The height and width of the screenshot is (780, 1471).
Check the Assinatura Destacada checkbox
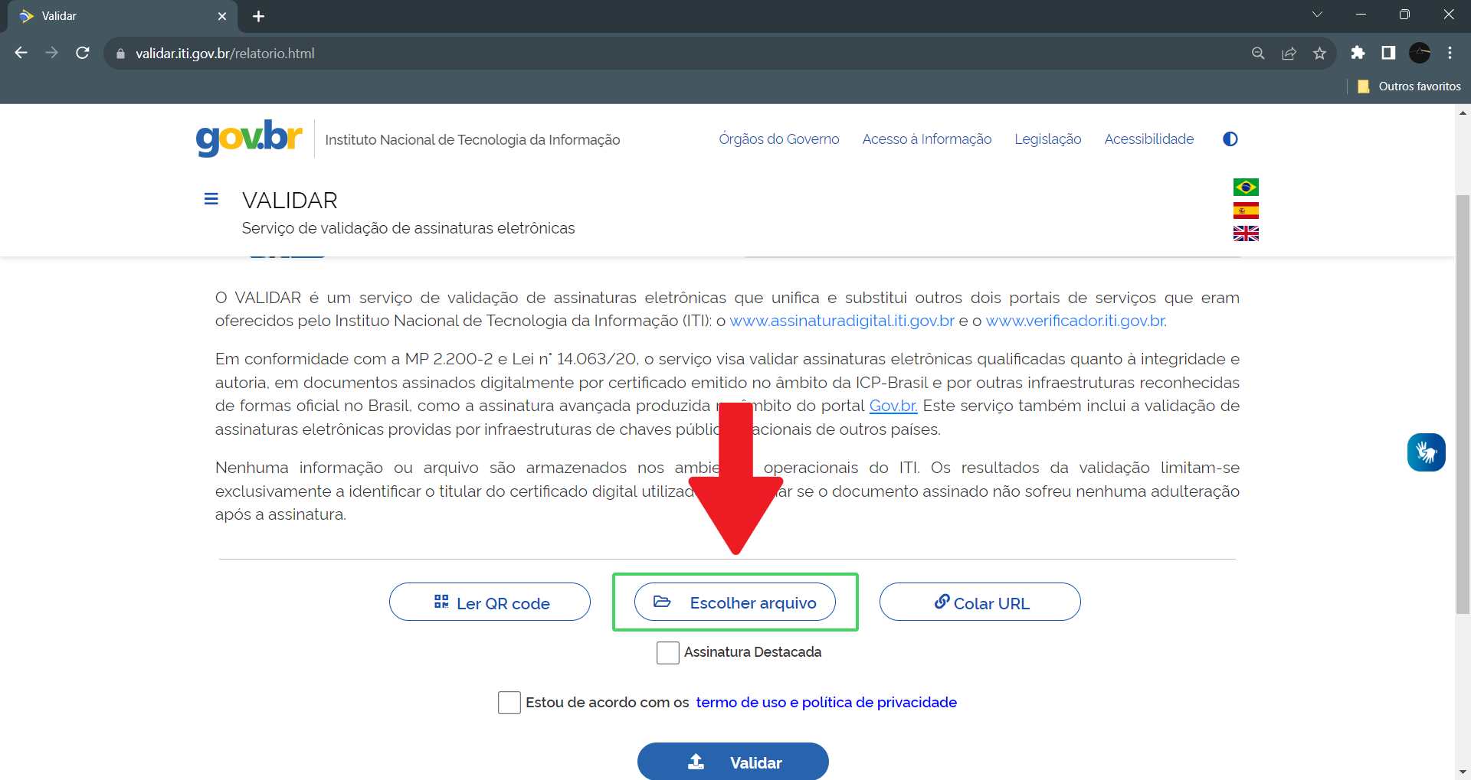667,653
